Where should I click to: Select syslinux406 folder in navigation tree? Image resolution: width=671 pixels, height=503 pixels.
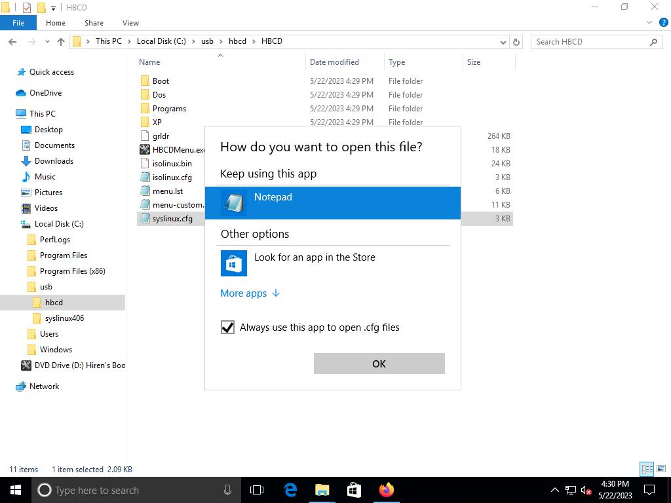coord(64,318)
